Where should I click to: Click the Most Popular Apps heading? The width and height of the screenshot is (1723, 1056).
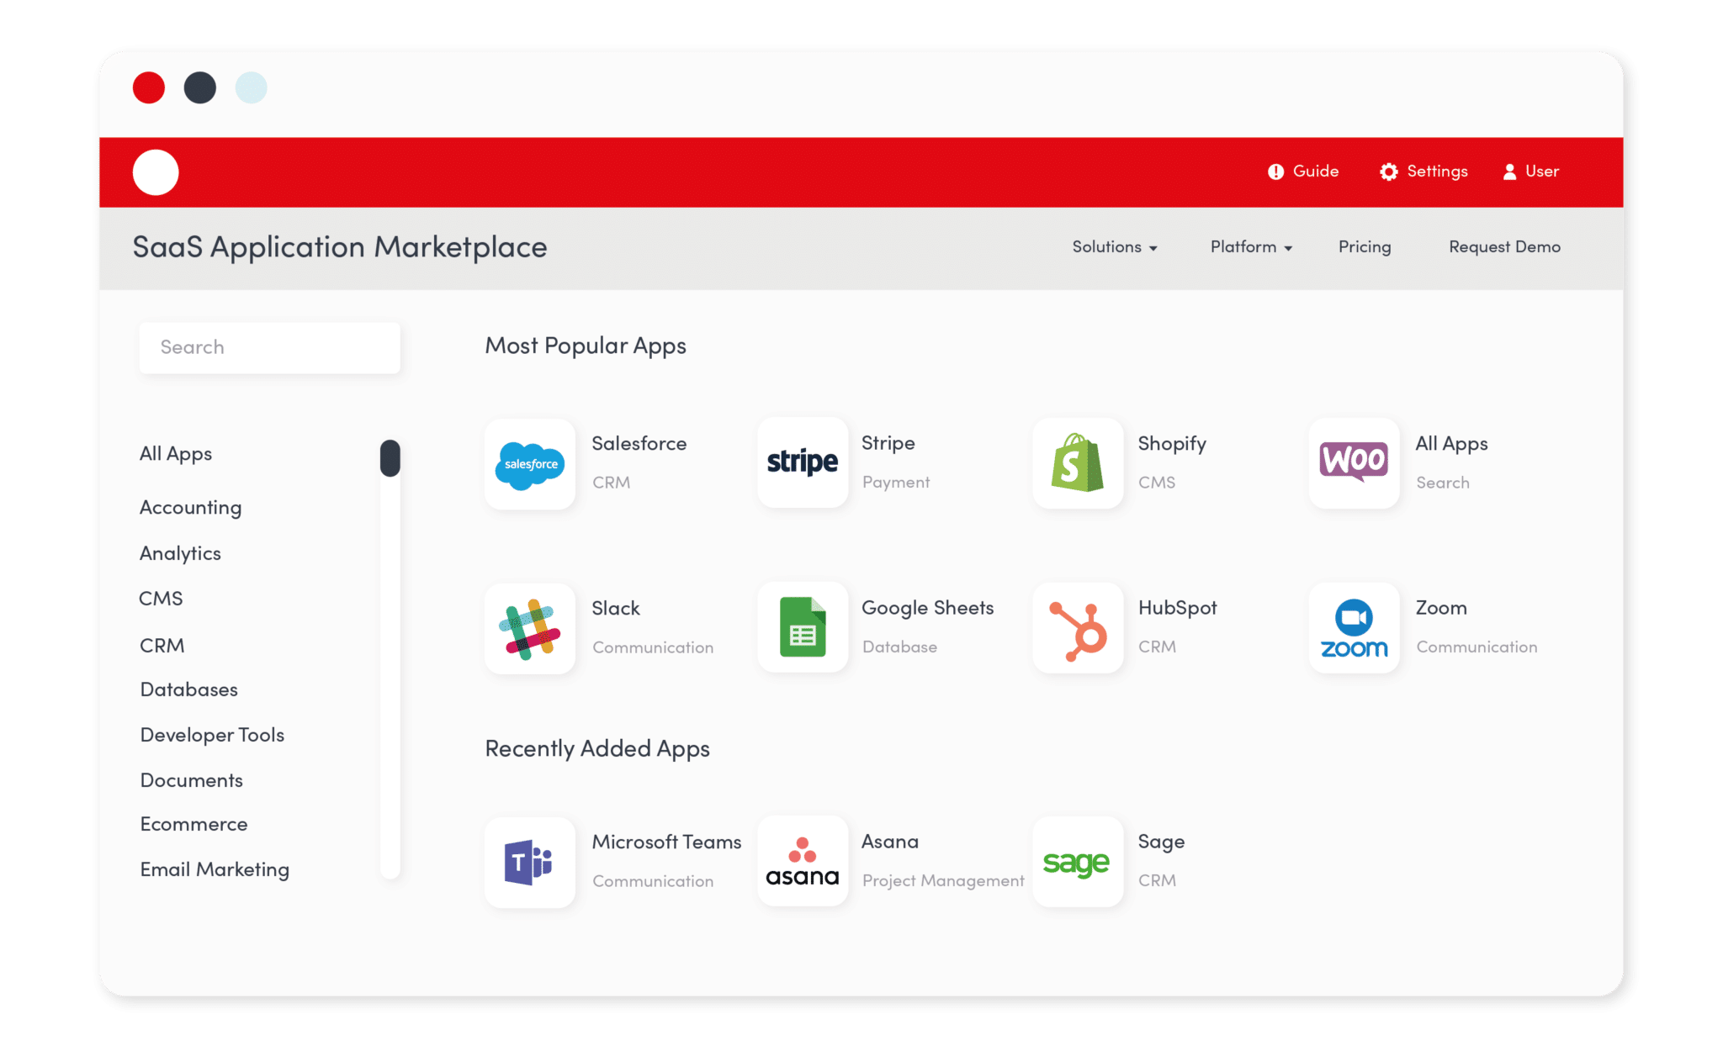[x=586, y=346]
